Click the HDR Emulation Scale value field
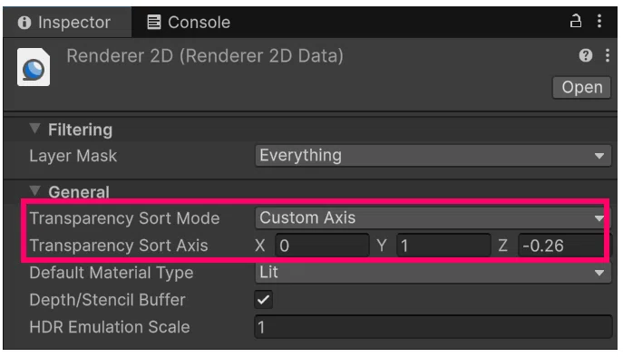The image size is (623, 357). click(x=433, y=327)
